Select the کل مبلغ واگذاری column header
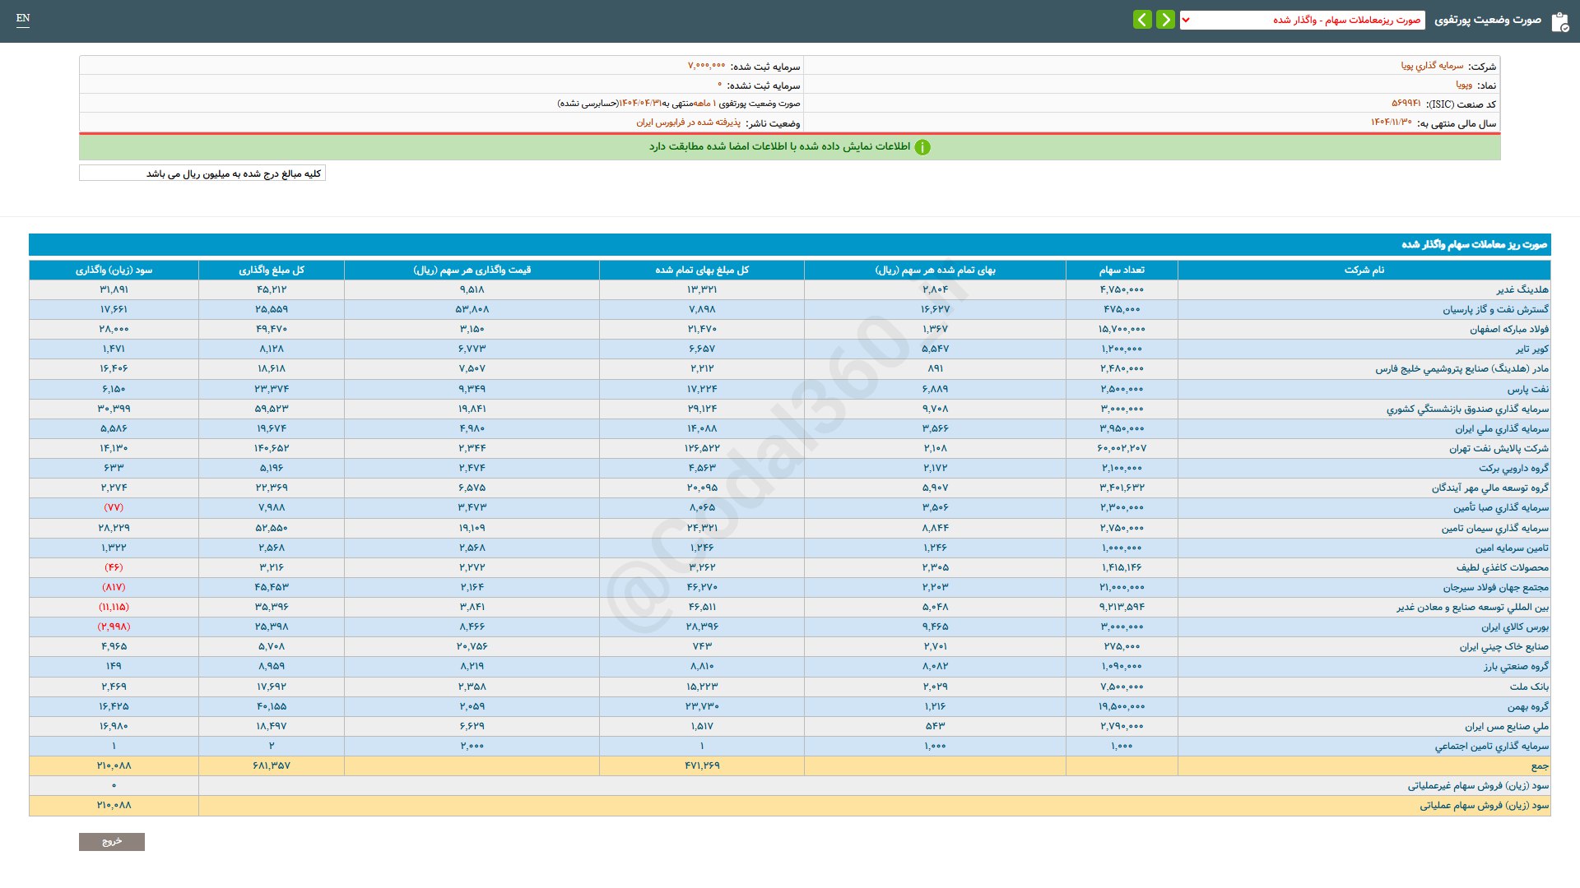Screen dimensions: 1580x888 click(x=272, y=270)
